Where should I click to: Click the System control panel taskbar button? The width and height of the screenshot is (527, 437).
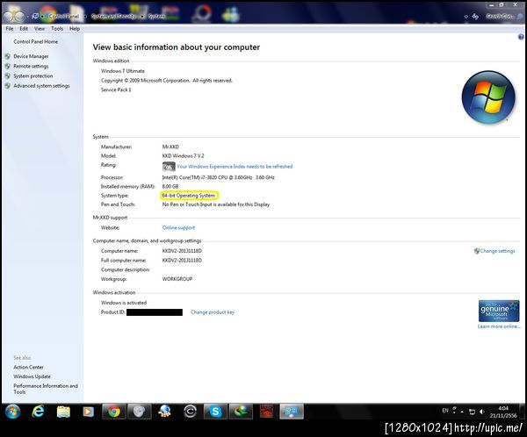point(292,412)
